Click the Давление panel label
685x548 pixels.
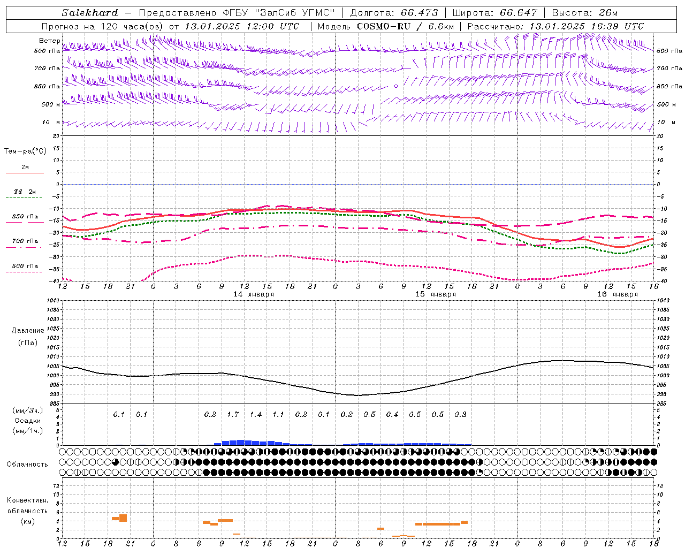coord(28,331)
